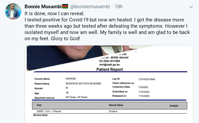Click the Tel (020) 2011660 line
This screenshot has height=123, width=199.
pyautogui.click(x=109, y=61)
